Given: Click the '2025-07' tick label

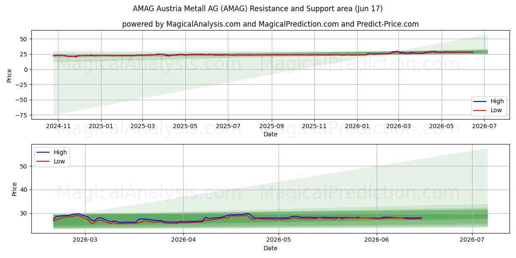Looking at the screenshot, I should tap(227, 126).
